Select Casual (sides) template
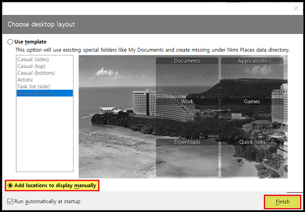The image size is (305, 212). [x=45, y=59]
